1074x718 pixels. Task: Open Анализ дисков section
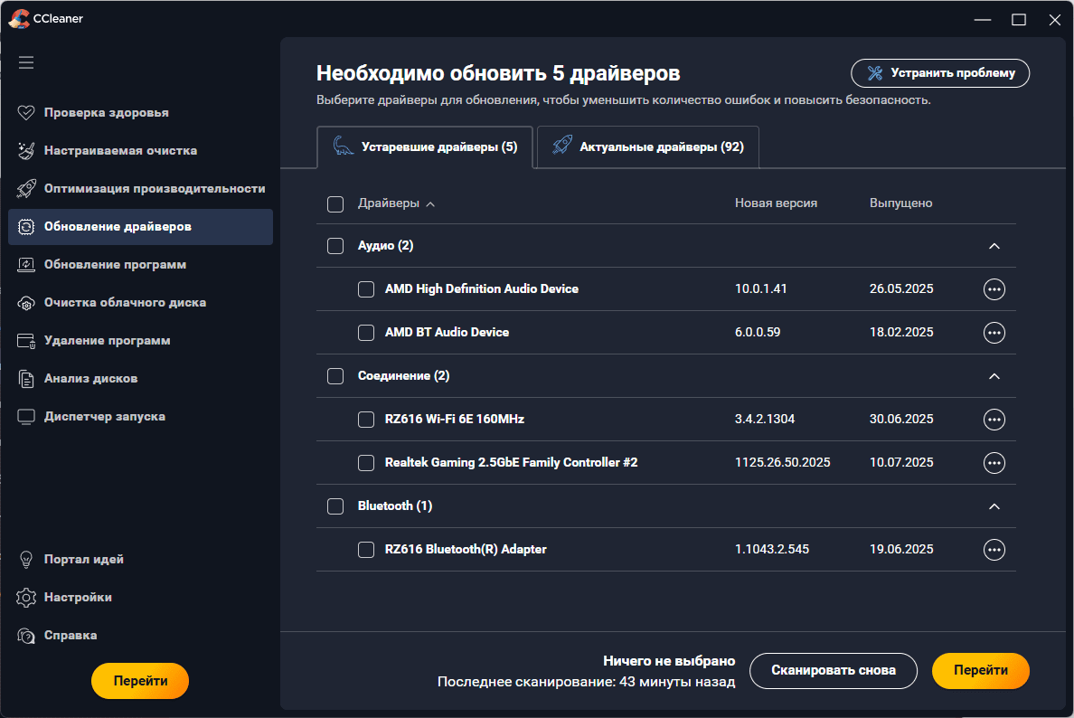click(140, 379)
